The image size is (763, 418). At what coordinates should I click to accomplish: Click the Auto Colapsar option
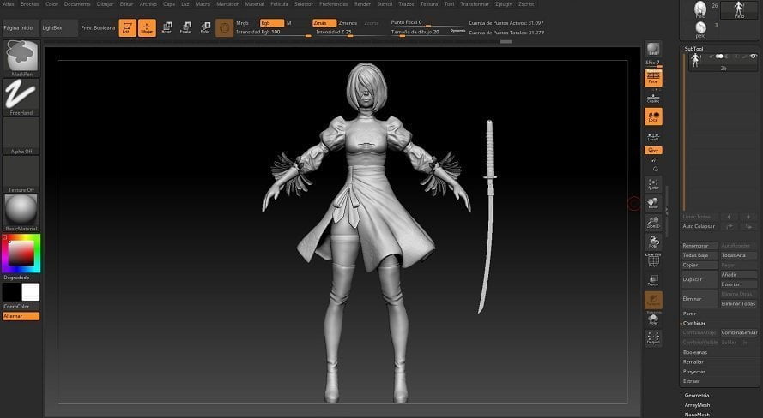coord(699,226)
